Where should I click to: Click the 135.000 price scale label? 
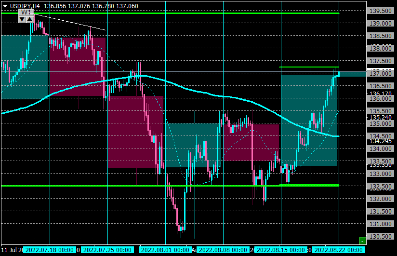(381, 124)
